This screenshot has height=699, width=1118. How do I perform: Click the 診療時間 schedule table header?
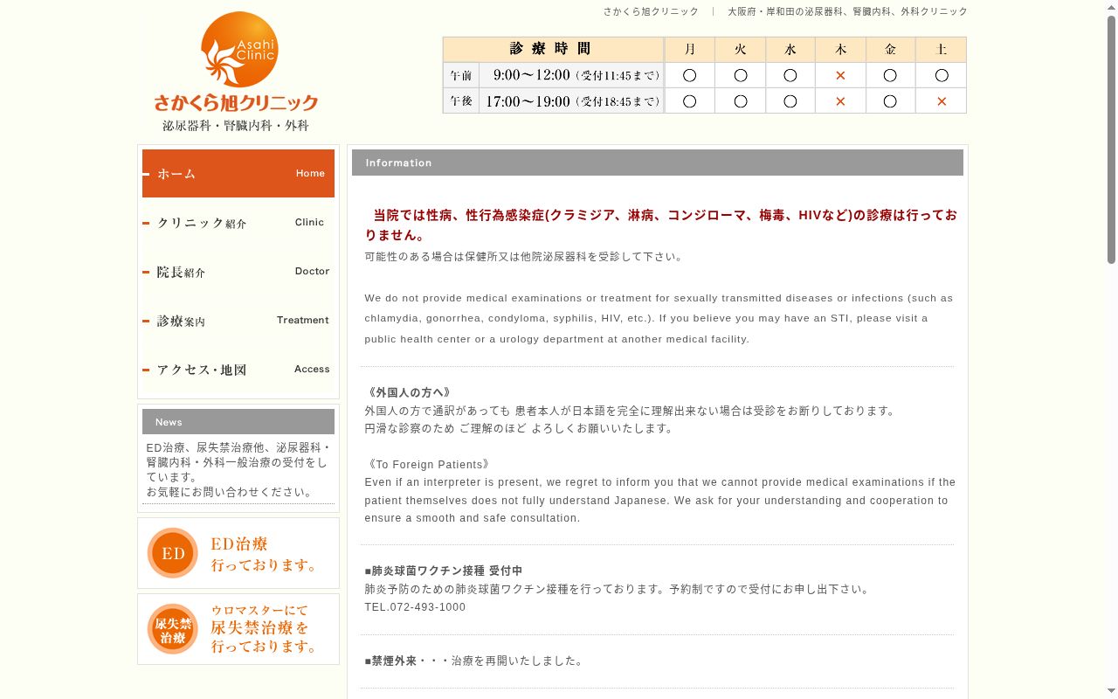click(x=553, y=49)
